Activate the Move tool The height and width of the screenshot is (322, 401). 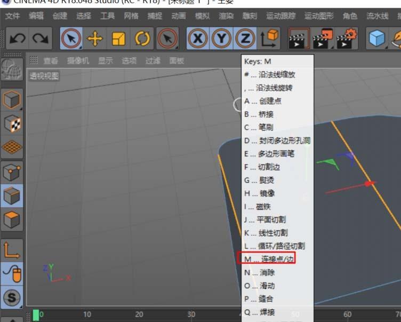94,38
